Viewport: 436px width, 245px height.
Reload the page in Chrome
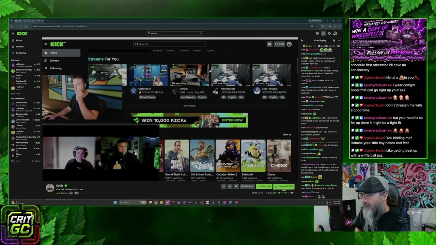click(x=21, y=26)
